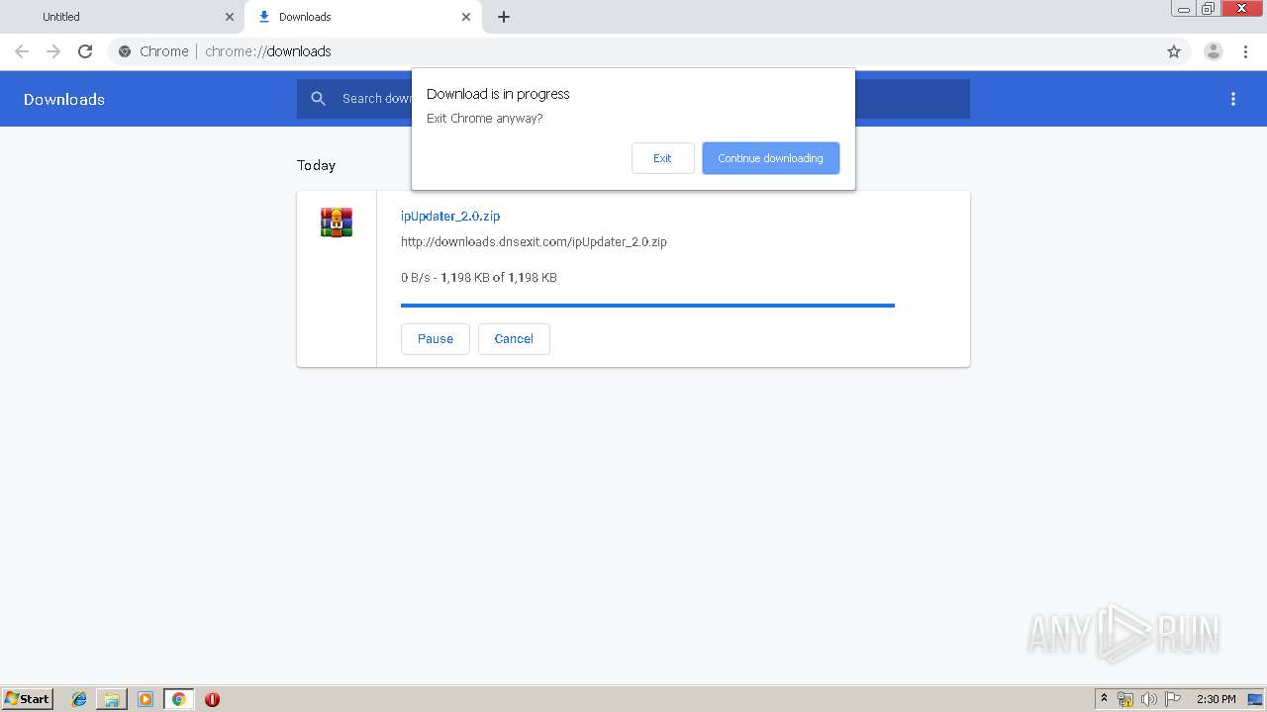Click the red Opera taskbar icon

point(212,699)
